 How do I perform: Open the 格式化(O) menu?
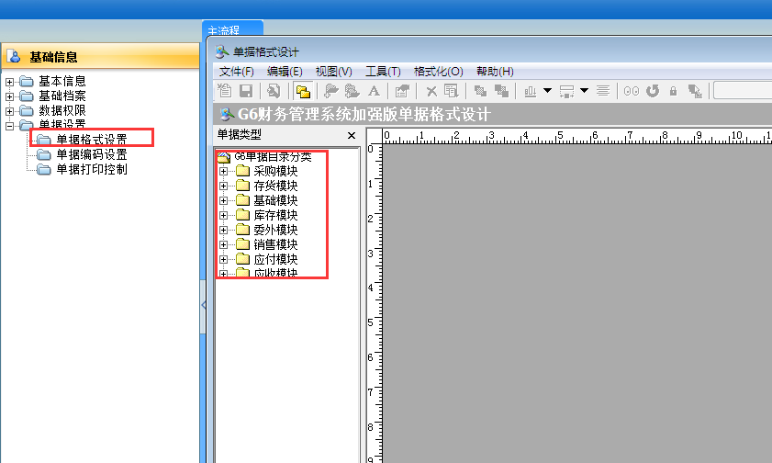pos(438,72)
